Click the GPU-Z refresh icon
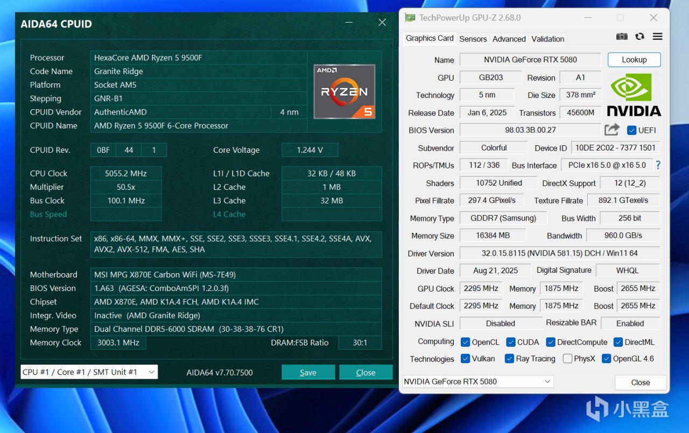Screen dimensions: 689x433 tap(639, 37)
